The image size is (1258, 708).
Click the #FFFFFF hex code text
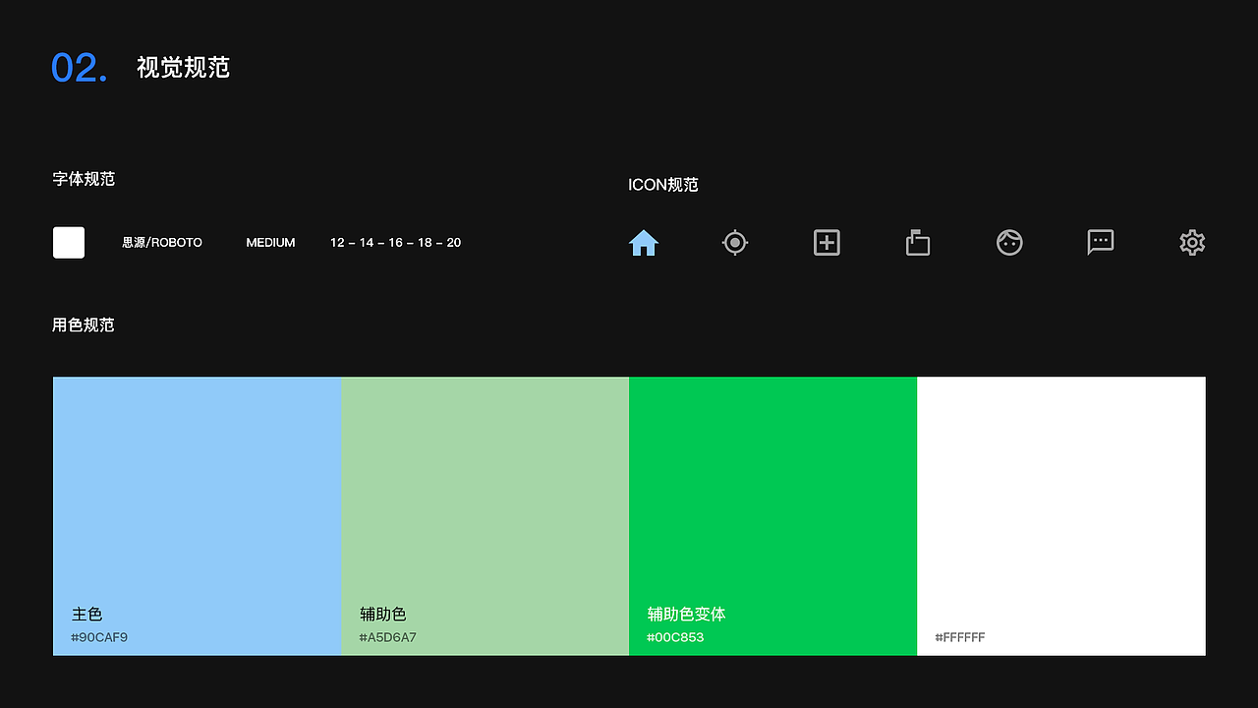point(960,637)
